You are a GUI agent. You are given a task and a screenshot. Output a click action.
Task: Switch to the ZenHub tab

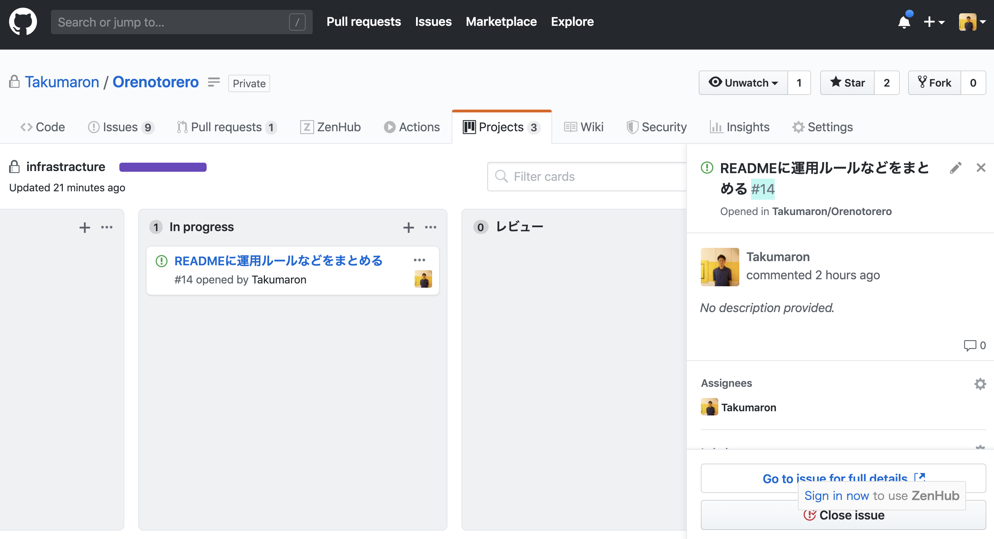coord(330,127)
